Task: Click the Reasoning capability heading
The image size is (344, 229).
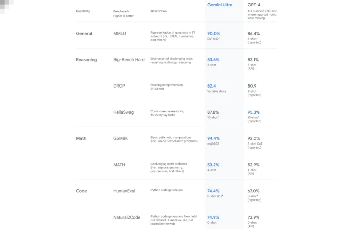Action: click(86, 60)
